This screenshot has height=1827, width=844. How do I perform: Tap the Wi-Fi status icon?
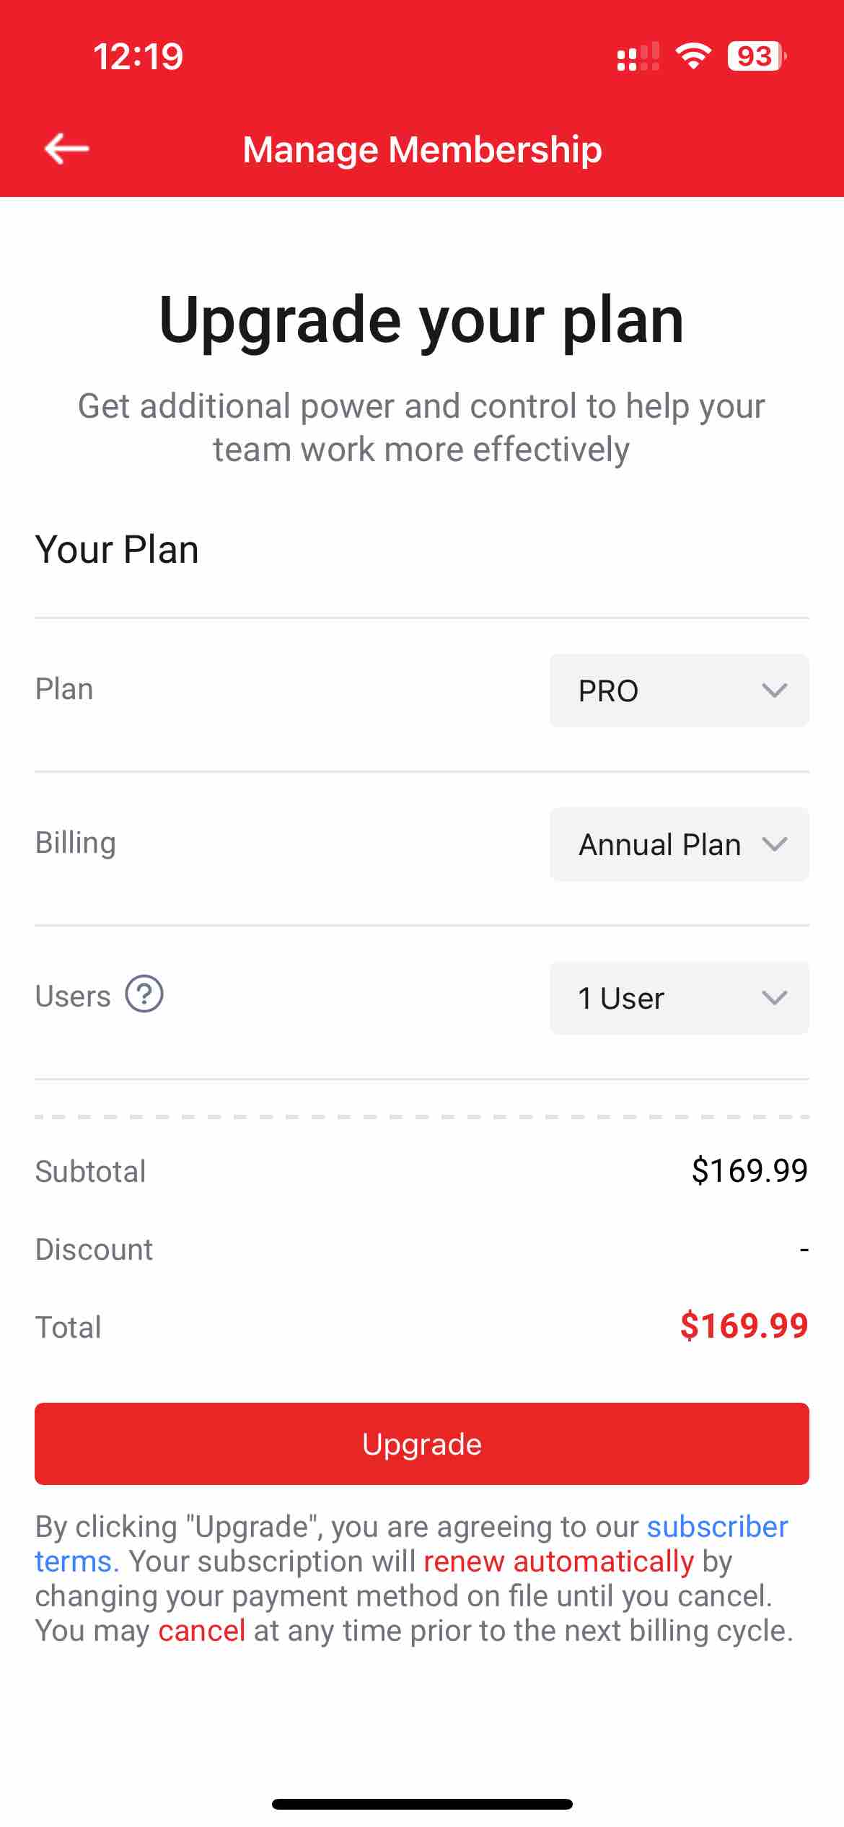pyautogui.click(x=693, y=56)
